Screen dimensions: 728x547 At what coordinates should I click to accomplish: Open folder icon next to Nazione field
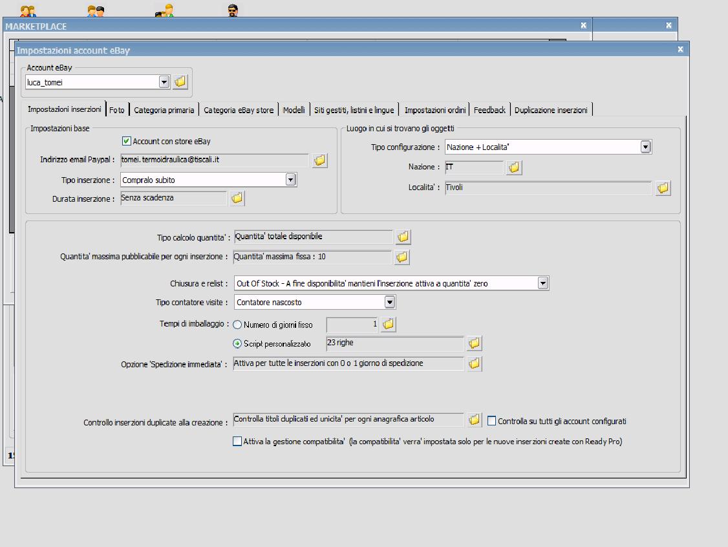click(x=514, y=167)
